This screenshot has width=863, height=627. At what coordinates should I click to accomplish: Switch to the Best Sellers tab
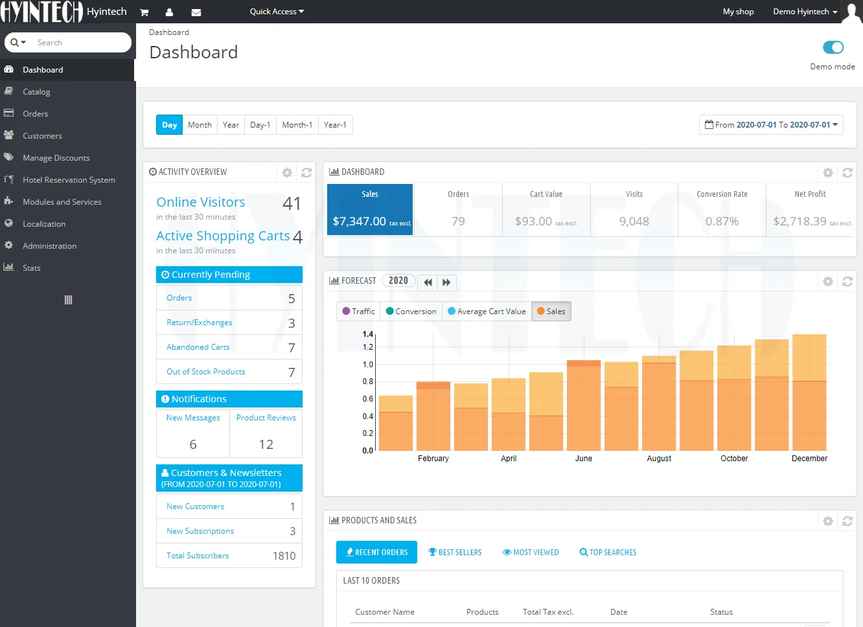click(455, 553)
